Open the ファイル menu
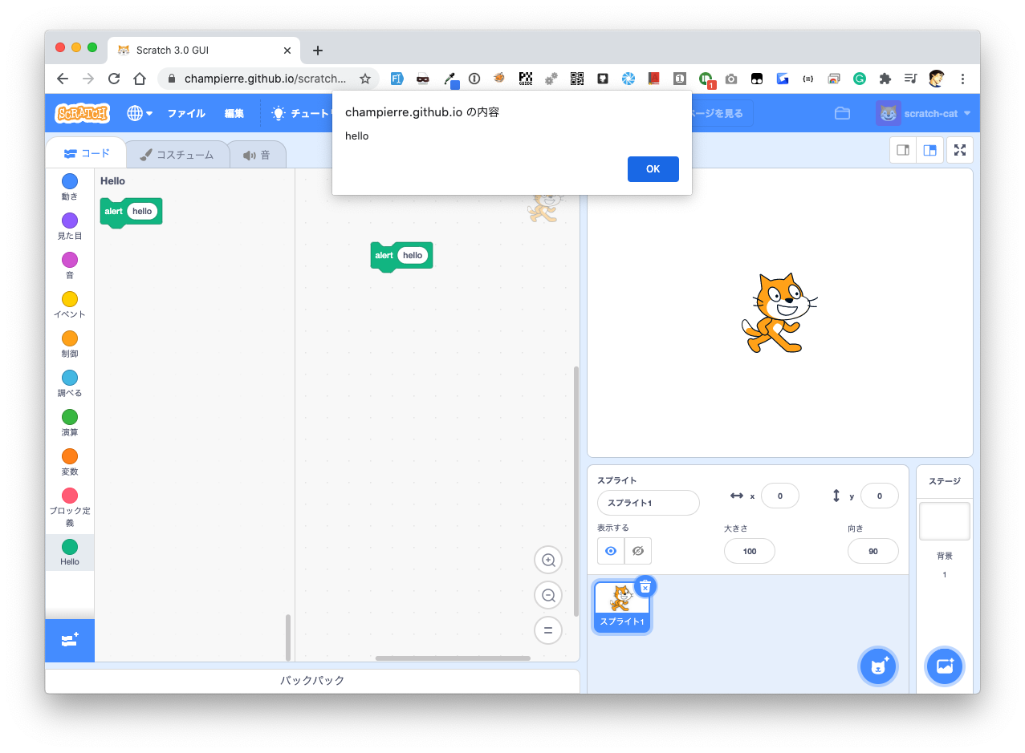The width and height of the screenshot is (1025, 753). pyautogui.click(x=185, y=113)
